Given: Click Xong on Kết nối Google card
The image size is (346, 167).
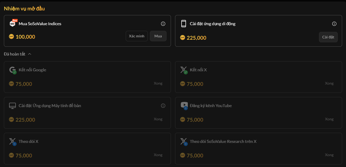Looking at the screenshot, I should click(x=158, y=83).
